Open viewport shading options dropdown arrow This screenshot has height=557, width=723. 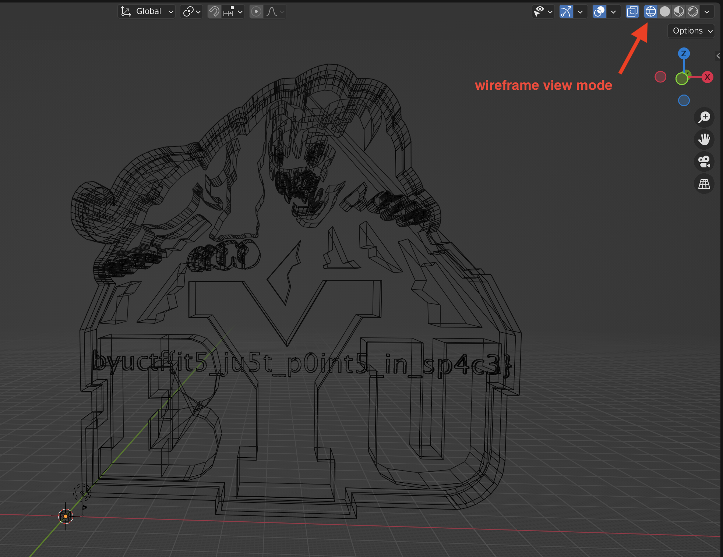[x=707, y=12]
